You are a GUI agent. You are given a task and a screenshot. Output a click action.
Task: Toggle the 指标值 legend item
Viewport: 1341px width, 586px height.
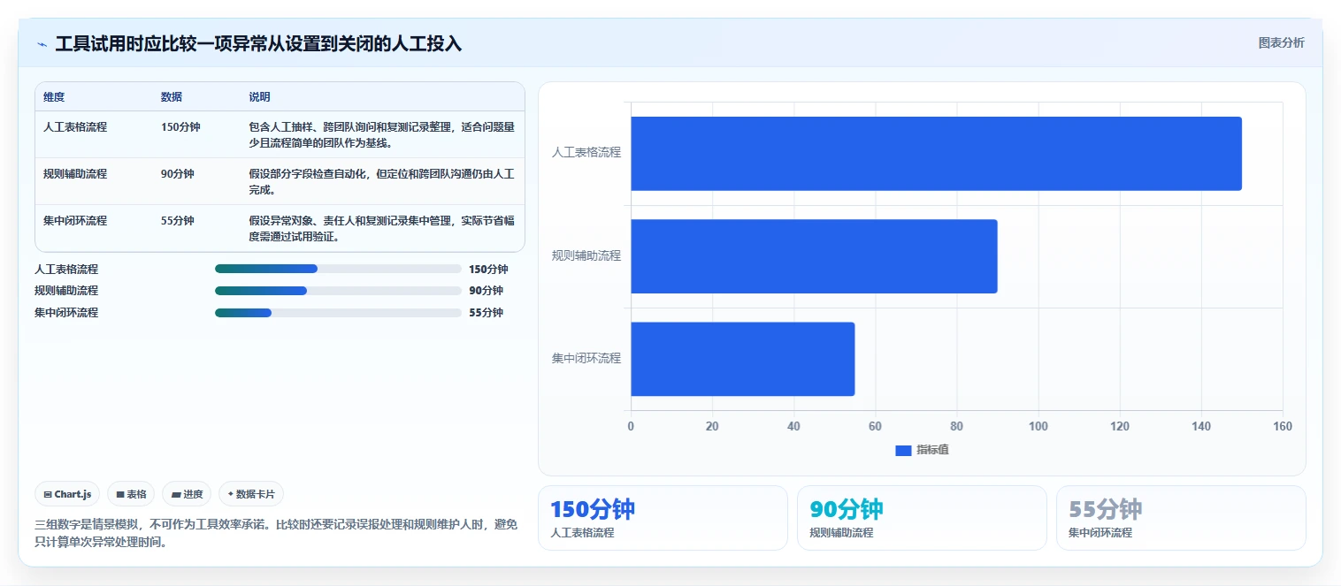[x=922, y=451]
